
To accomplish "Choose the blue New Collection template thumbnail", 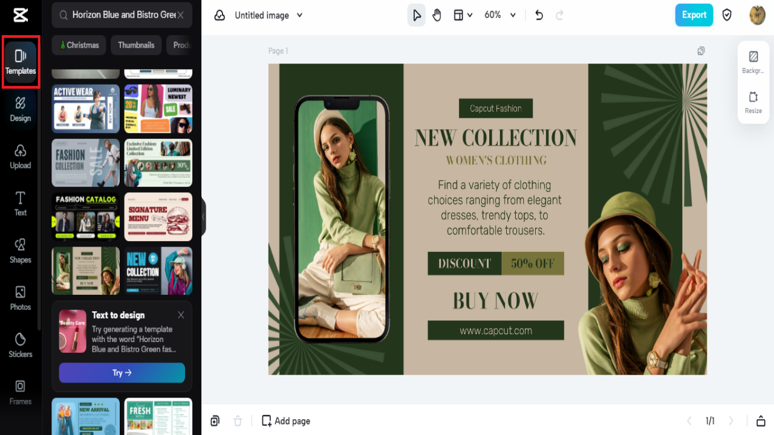I will (158, 271).
